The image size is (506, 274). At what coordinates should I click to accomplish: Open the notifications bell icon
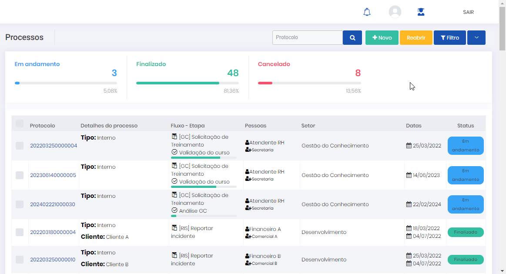tap(367, 12)
